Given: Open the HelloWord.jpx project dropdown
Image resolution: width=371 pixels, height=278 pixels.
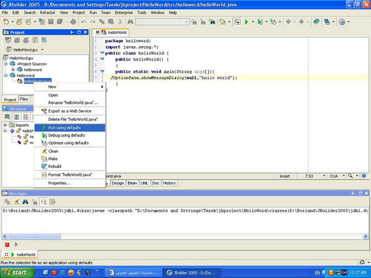Looking at the screenshot, I should 42,49.
